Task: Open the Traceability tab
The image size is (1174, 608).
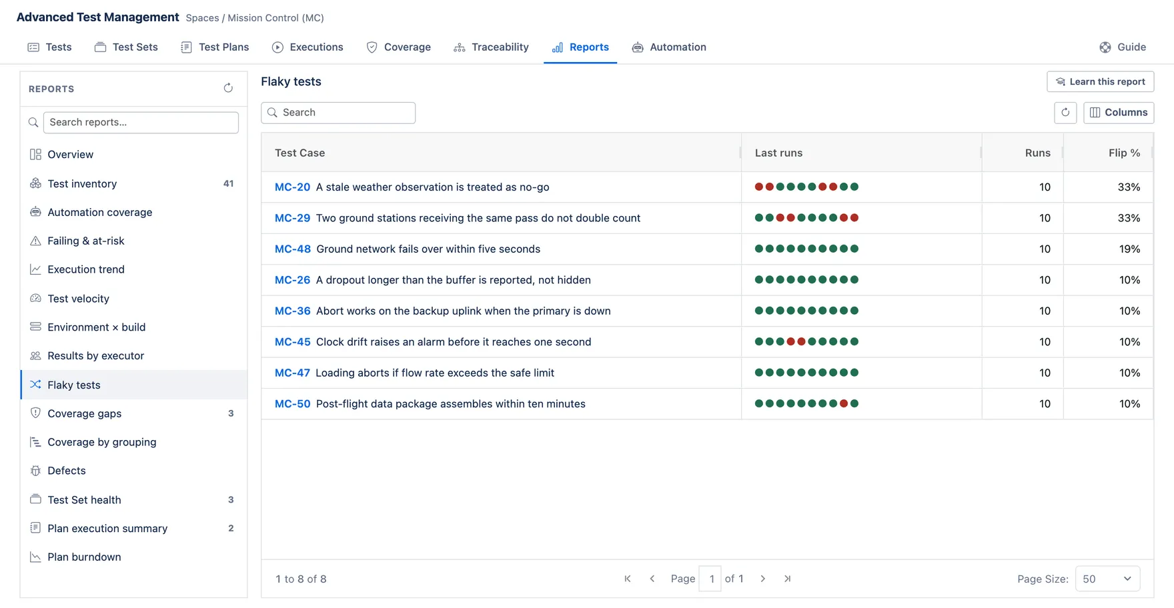Action: [x=491, y=47]
